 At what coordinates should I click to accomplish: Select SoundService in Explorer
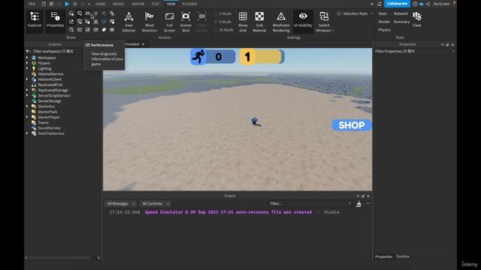49,127
